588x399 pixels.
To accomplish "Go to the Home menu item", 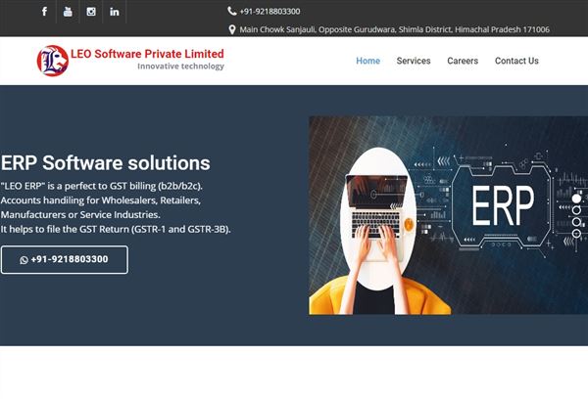I will pos(367,61).
